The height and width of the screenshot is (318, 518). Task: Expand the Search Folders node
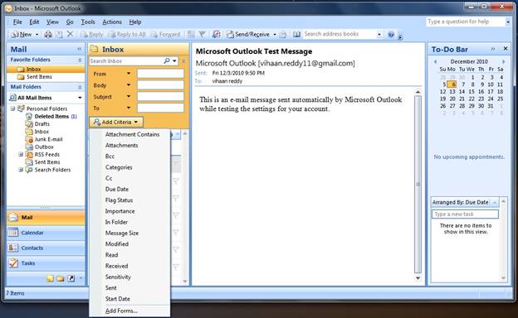21,170
